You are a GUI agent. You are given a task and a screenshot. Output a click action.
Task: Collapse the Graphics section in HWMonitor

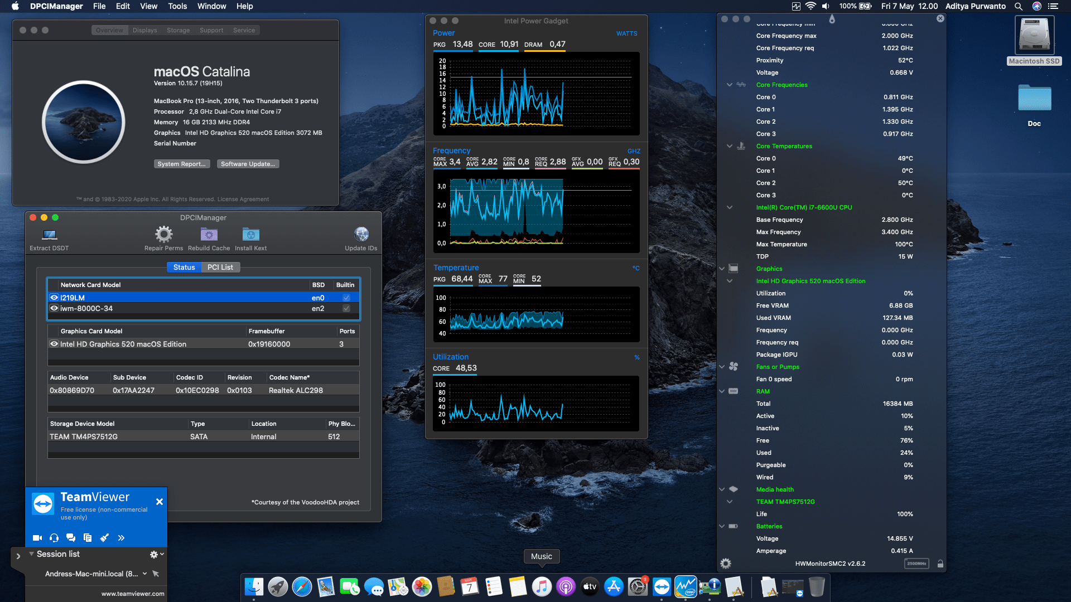pos(722,269)
